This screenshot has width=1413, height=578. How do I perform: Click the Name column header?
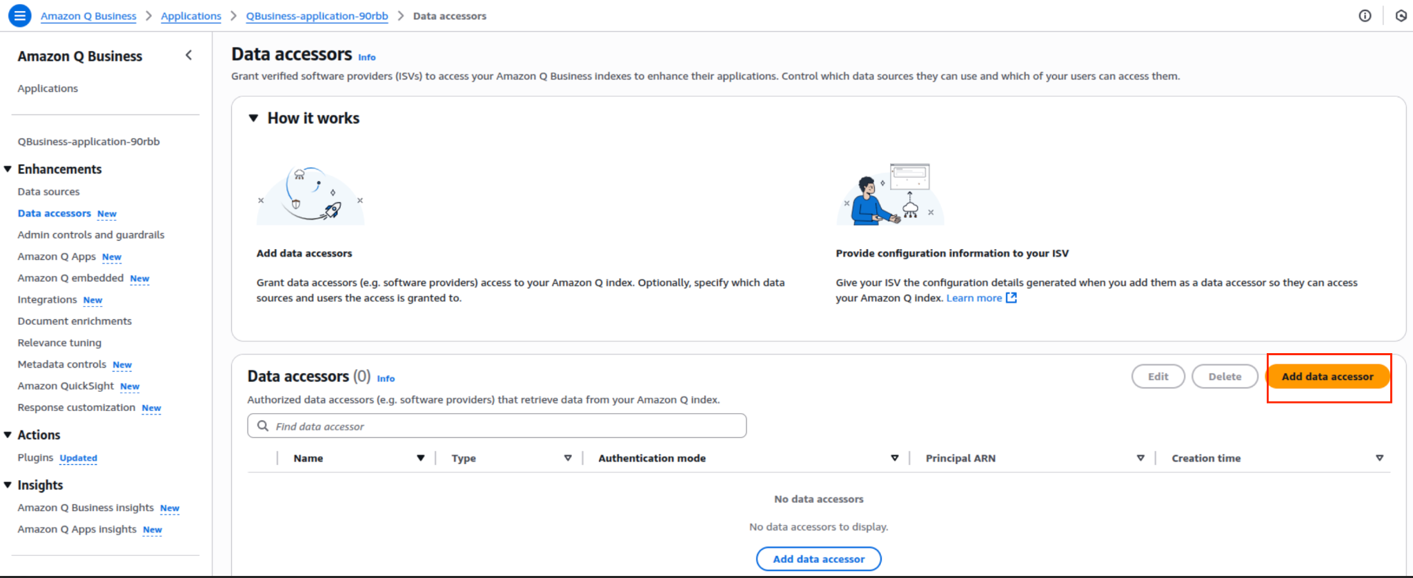pos(308,458)
